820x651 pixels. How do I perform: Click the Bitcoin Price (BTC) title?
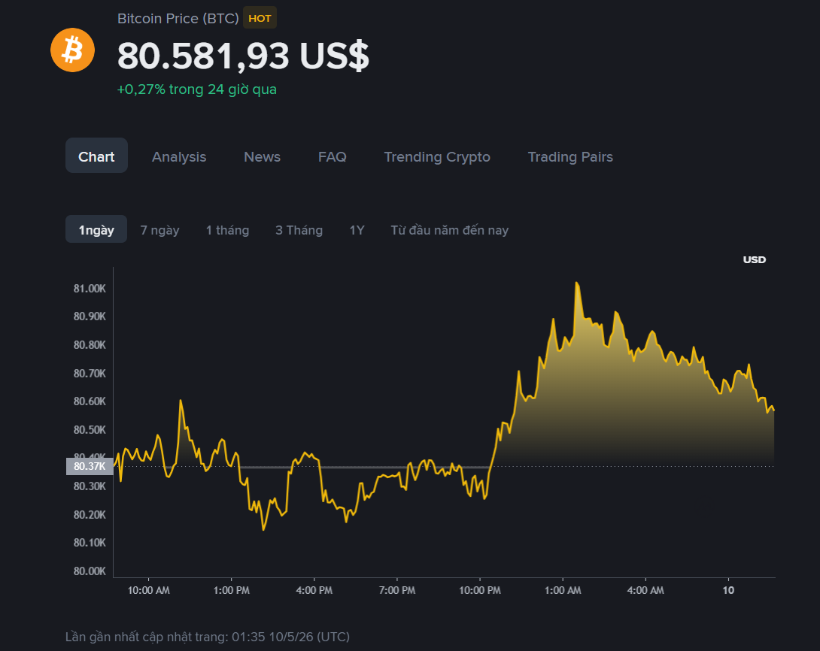178,18
